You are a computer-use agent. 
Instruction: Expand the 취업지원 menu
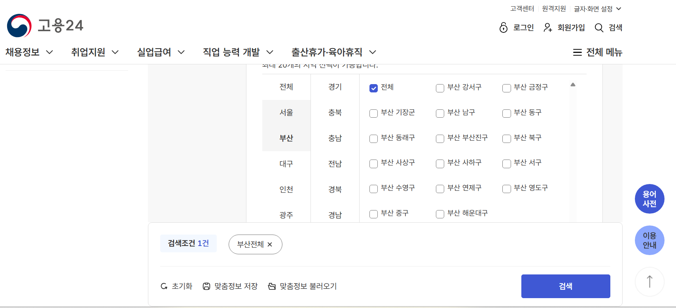click(95, 52)
